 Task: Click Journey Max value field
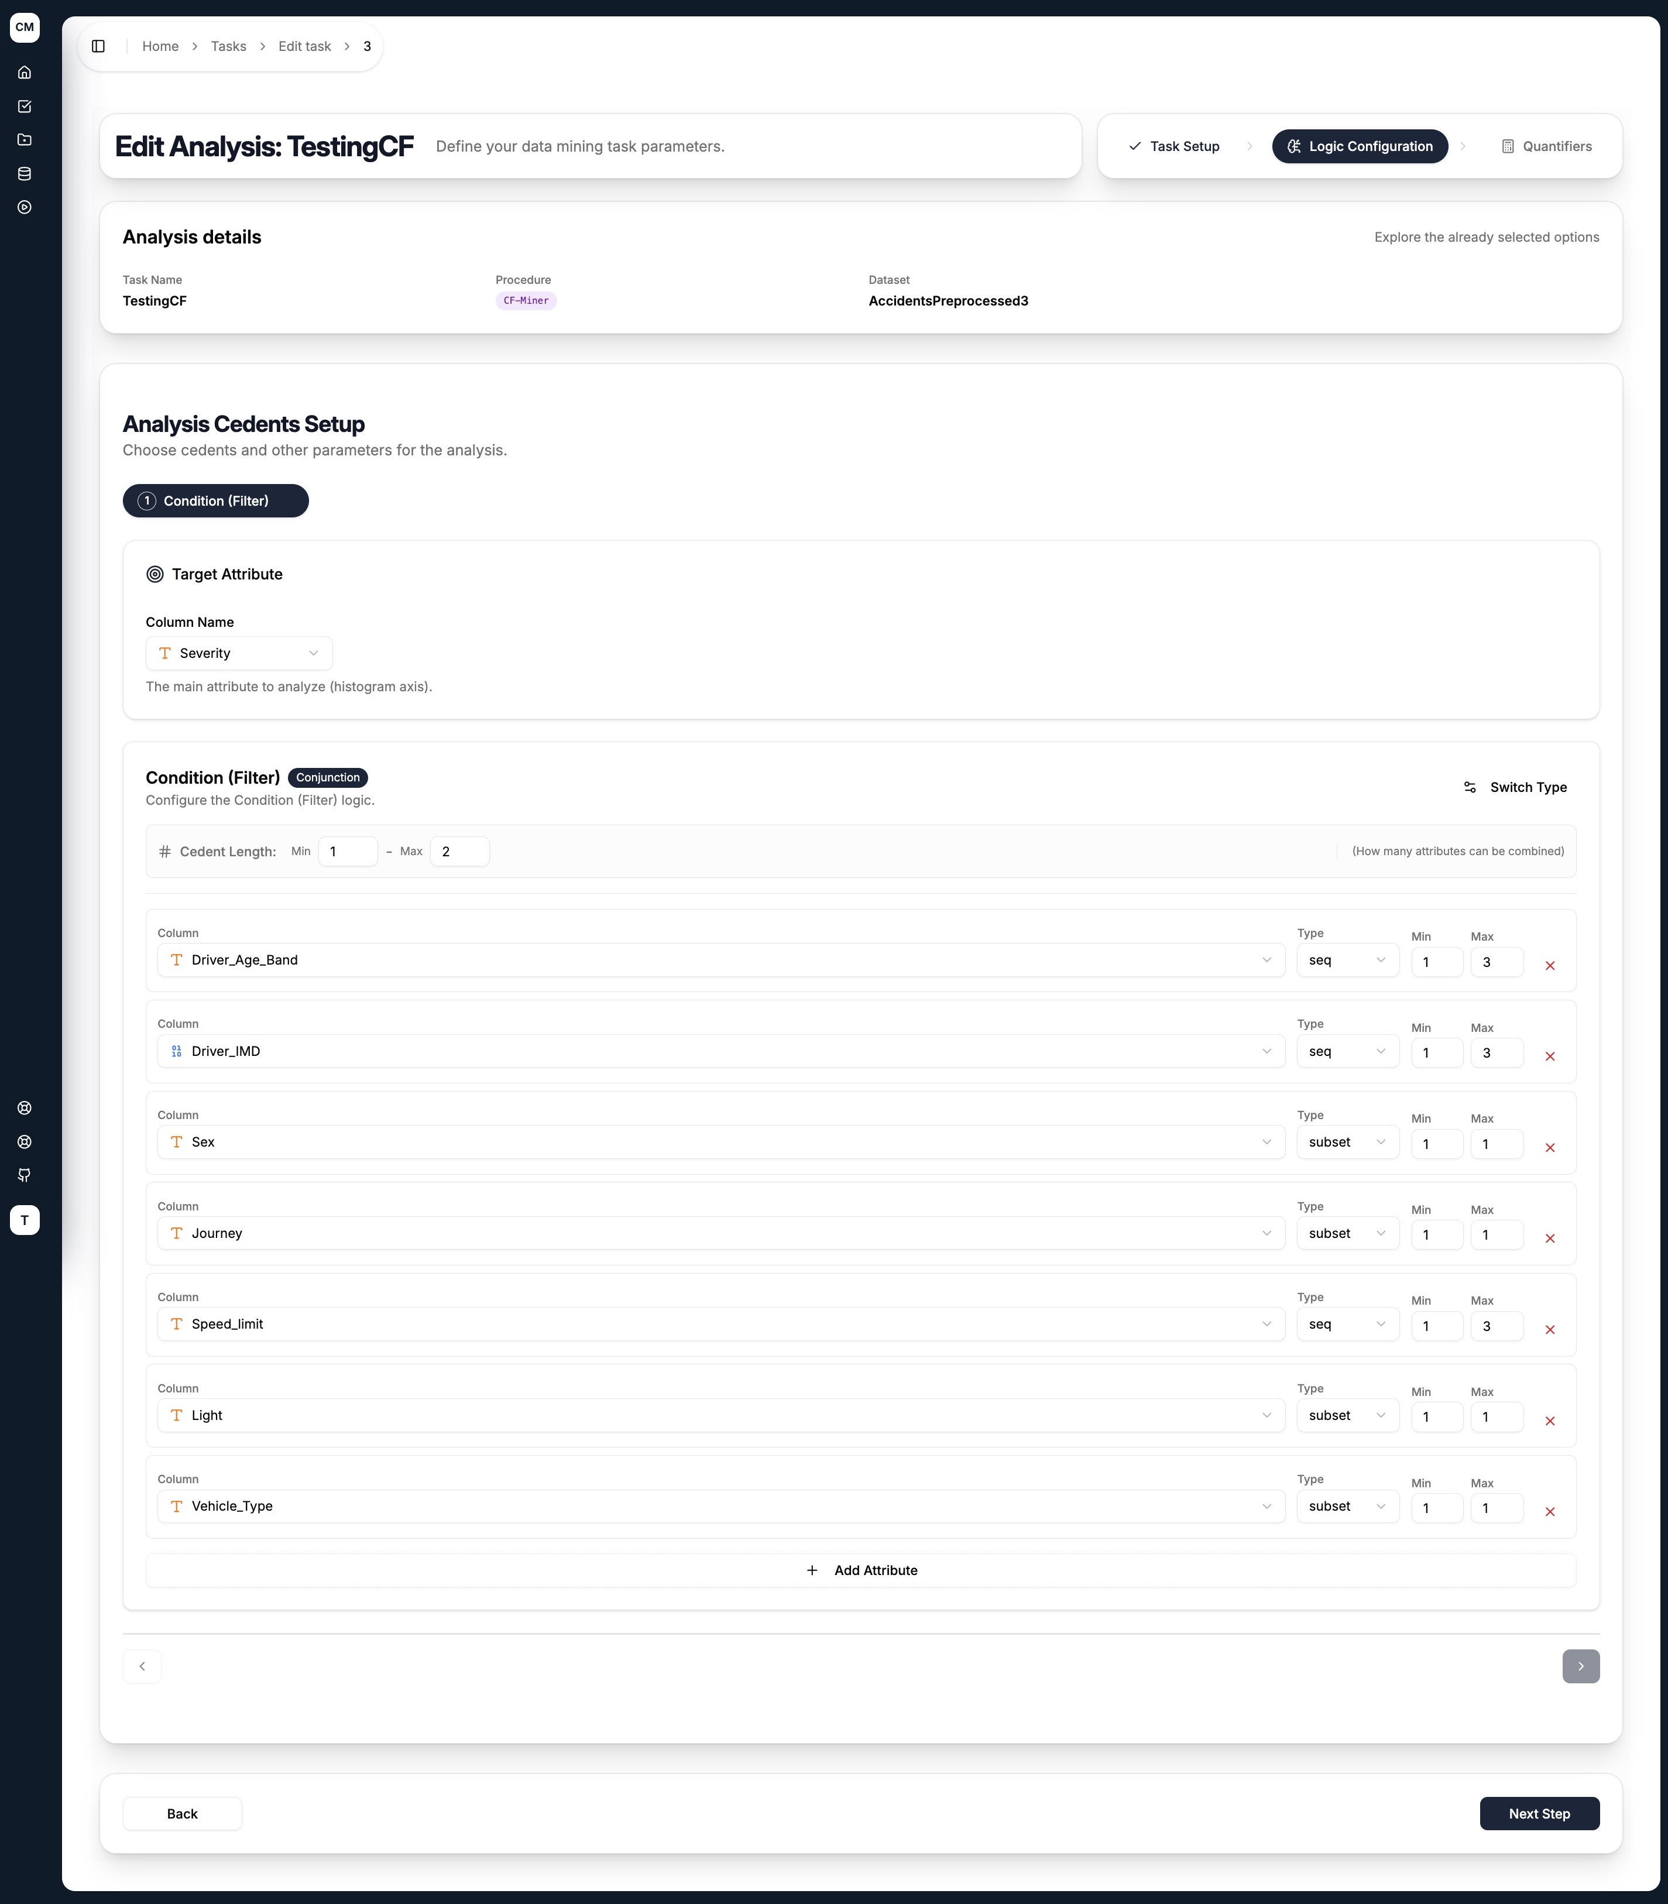tap(1497, 1234)
